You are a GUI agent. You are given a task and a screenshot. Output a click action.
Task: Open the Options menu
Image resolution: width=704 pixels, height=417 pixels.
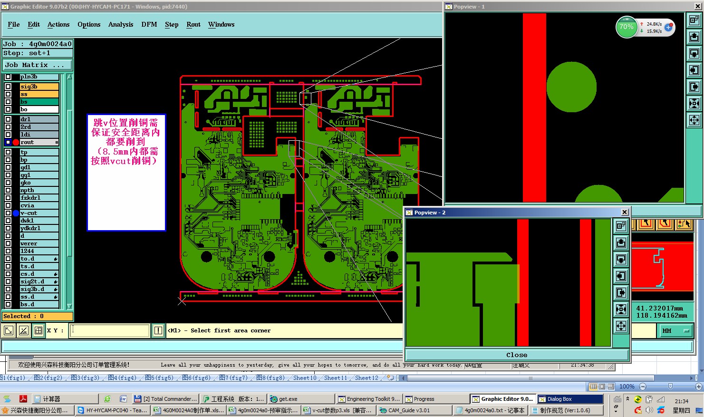click(x=89, y=24)
